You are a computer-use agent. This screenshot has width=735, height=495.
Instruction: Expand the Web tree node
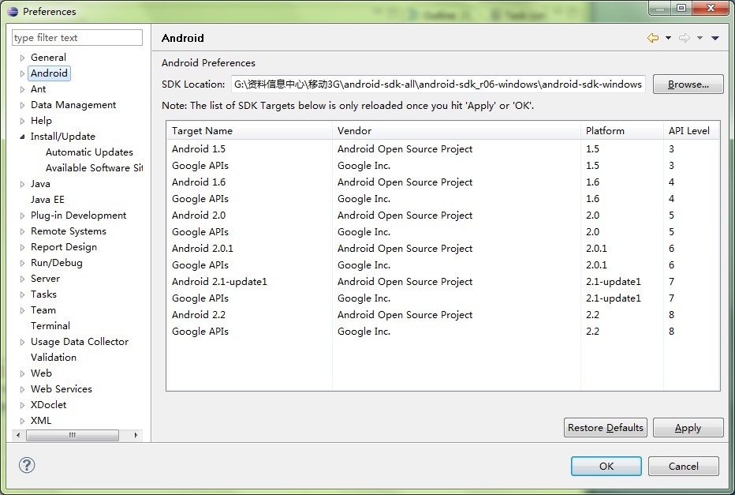point(22,373)
